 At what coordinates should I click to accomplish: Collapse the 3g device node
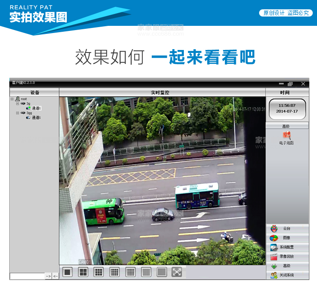17,103
